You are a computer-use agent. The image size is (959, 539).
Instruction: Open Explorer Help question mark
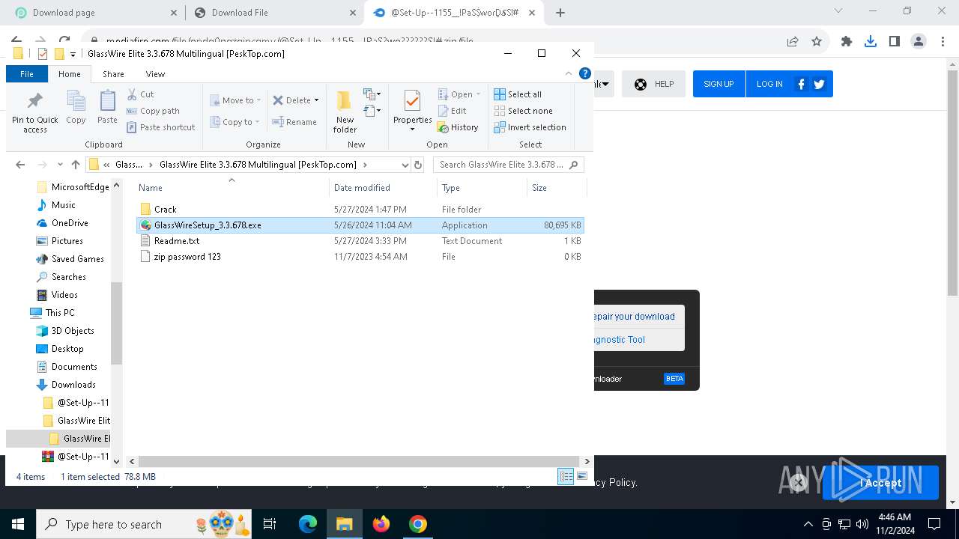[585, 73]
